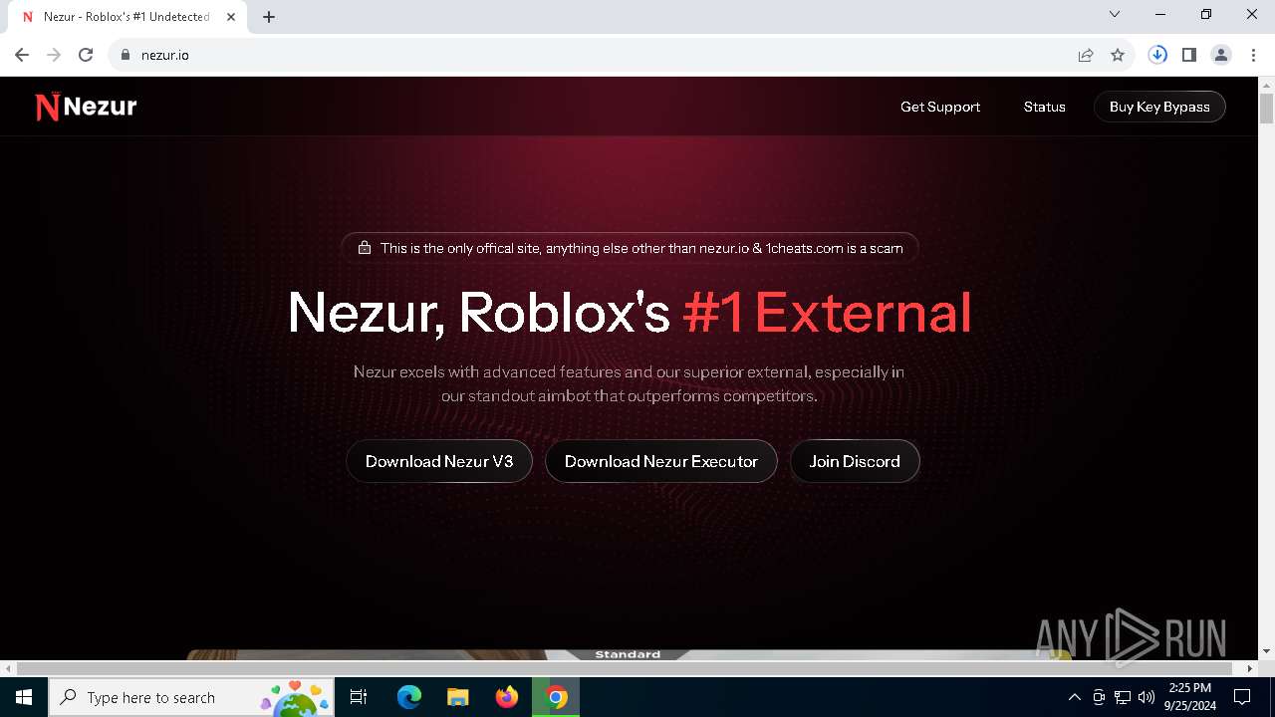
Task: Reload the nezur.io page
Action: (86, 55)
